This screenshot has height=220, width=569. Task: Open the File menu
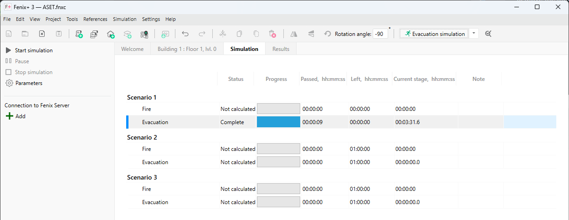coord(7,19)
